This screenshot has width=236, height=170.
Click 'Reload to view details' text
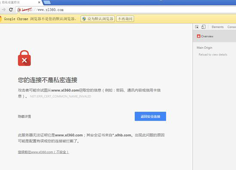pyautogui.click(x=213, y=54)
